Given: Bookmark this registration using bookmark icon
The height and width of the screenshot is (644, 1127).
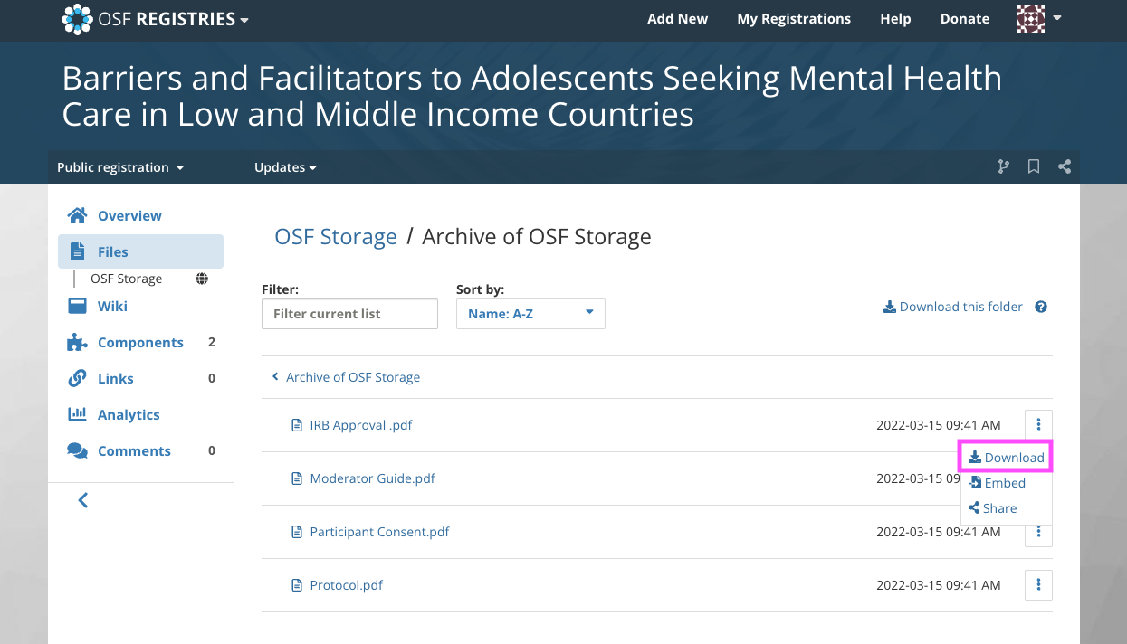Looking at the screenshot, I should [1034, 166].
